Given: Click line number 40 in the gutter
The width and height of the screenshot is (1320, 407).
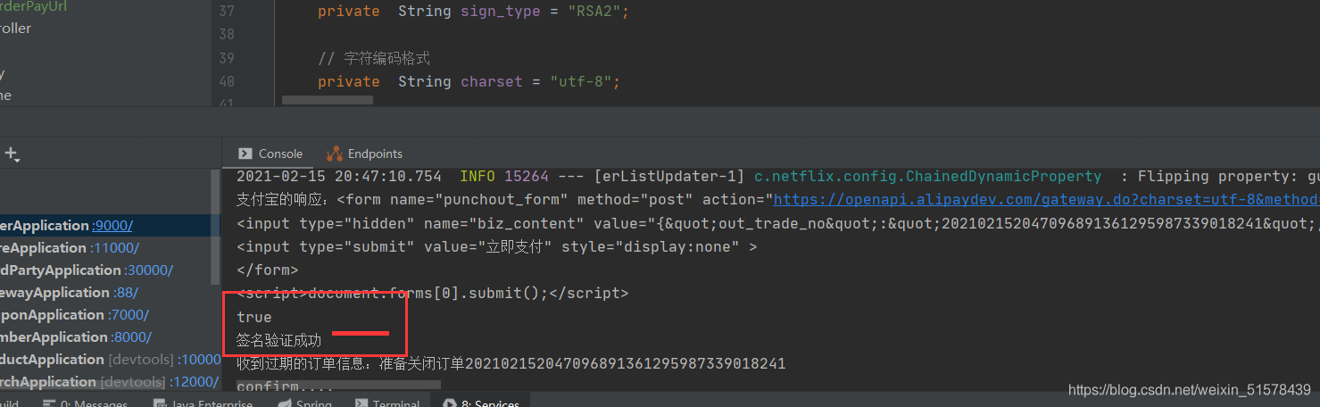Looking at the screenshot, I should click(x=226, y=81).
